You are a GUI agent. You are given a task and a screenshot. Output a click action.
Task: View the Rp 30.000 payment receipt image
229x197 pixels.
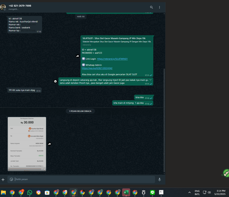[27, 144]
